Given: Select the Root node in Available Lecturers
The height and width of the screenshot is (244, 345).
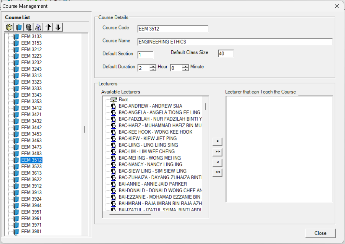Looking at the screenshot, I should [123, 99].
